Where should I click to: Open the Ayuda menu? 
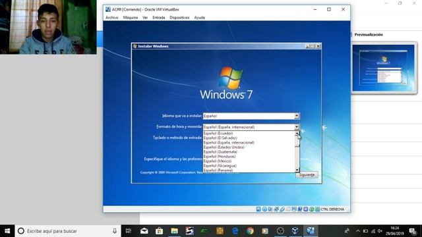point(199,18)
